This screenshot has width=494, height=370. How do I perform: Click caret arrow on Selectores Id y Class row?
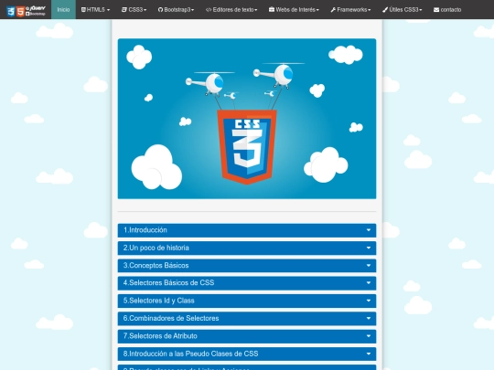point(369,301)
